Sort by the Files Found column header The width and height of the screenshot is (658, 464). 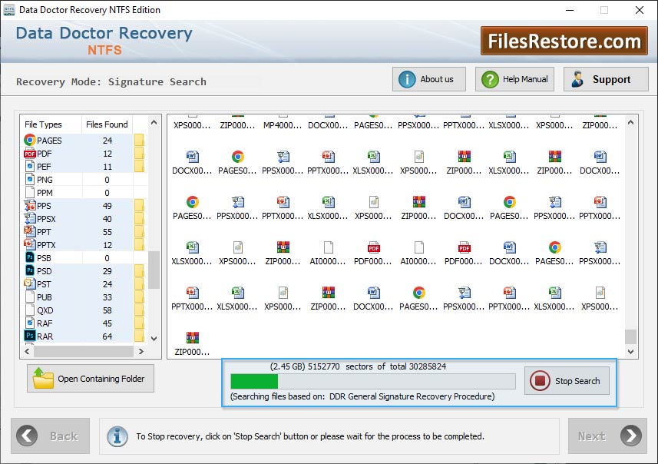(x=107, y=124)
